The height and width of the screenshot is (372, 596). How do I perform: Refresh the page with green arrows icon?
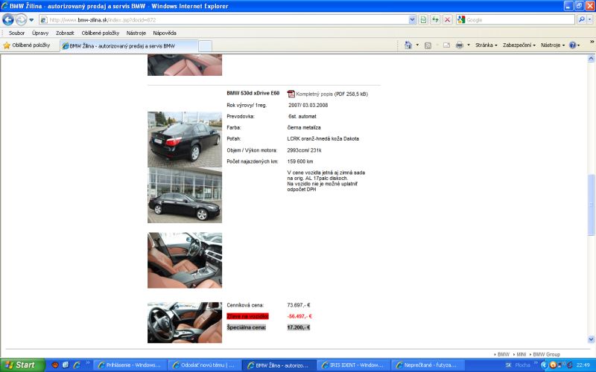(435, 20)
